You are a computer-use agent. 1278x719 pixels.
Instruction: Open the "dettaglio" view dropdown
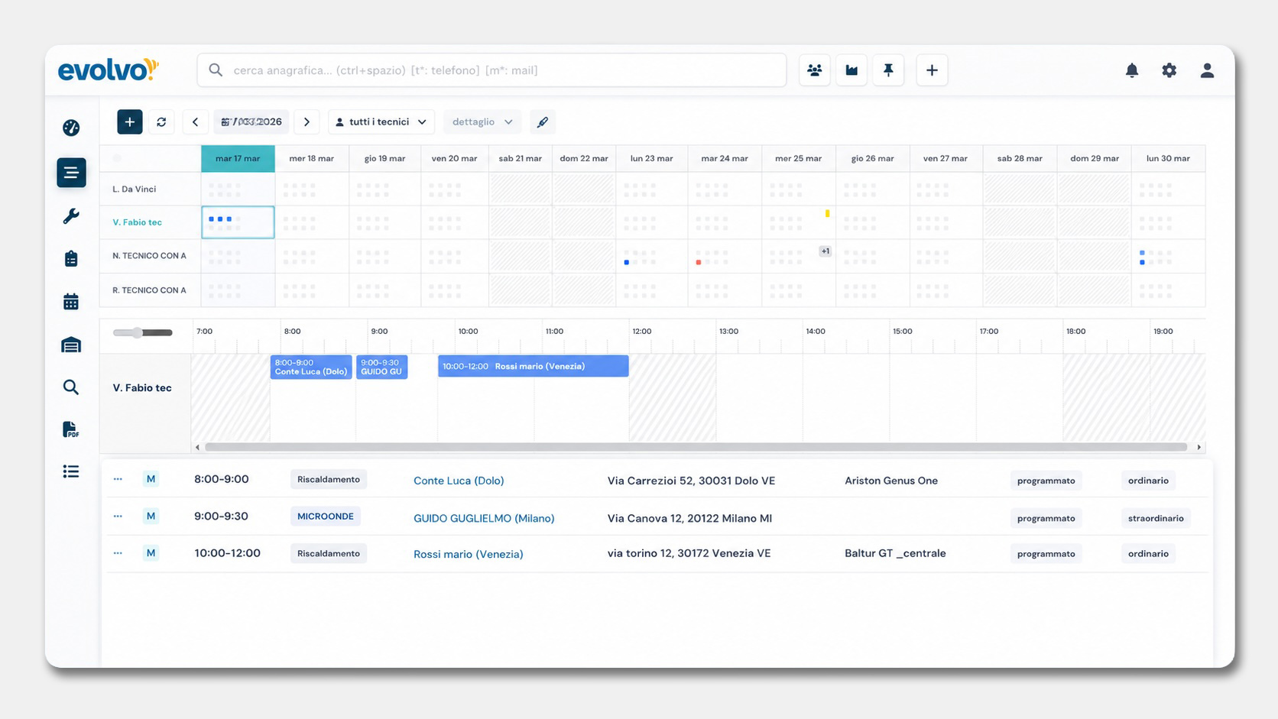point(482,122)
